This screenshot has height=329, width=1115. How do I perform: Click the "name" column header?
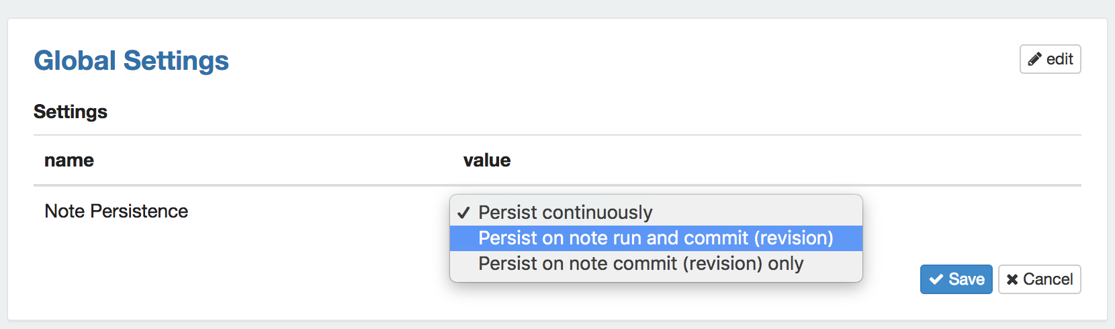click(69, 160)
